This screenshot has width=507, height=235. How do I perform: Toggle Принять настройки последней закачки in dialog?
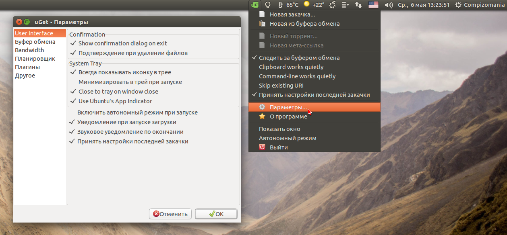(x=128, y=141)
